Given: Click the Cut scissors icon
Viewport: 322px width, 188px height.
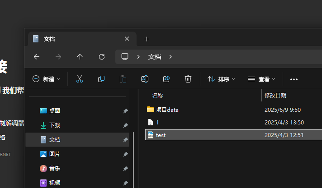Looking at the screenshot, I should (80, 79).
